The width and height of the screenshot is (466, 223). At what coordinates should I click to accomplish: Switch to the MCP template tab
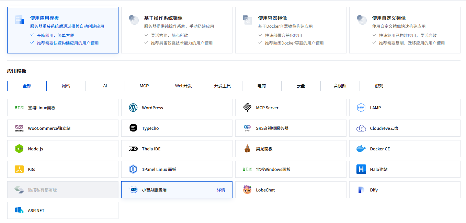pyautogui.click(x=144, y=86)
